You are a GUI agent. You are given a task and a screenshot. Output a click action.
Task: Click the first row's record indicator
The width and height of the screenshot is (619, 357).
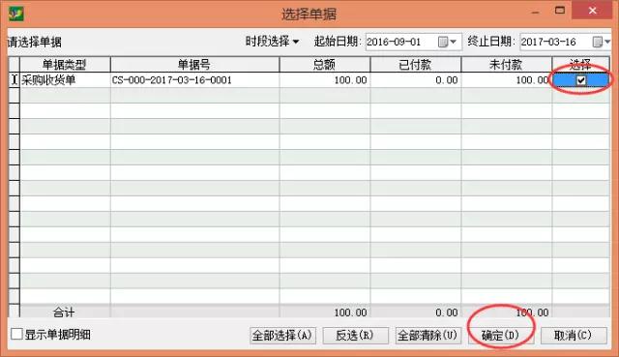(x=14, y=80)
